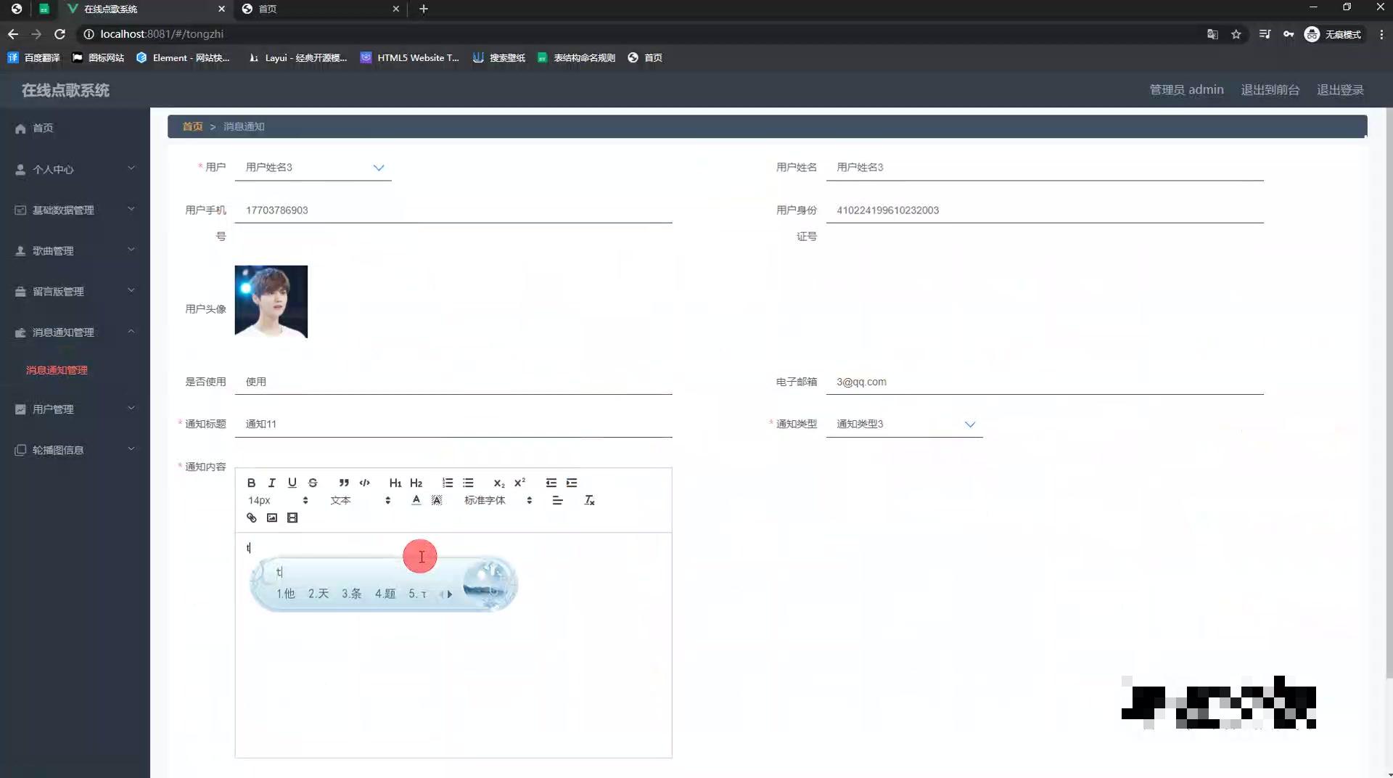Screen dimensions: 1393x778
Task: Reload the current page
Action: click(x=59, y=34)
